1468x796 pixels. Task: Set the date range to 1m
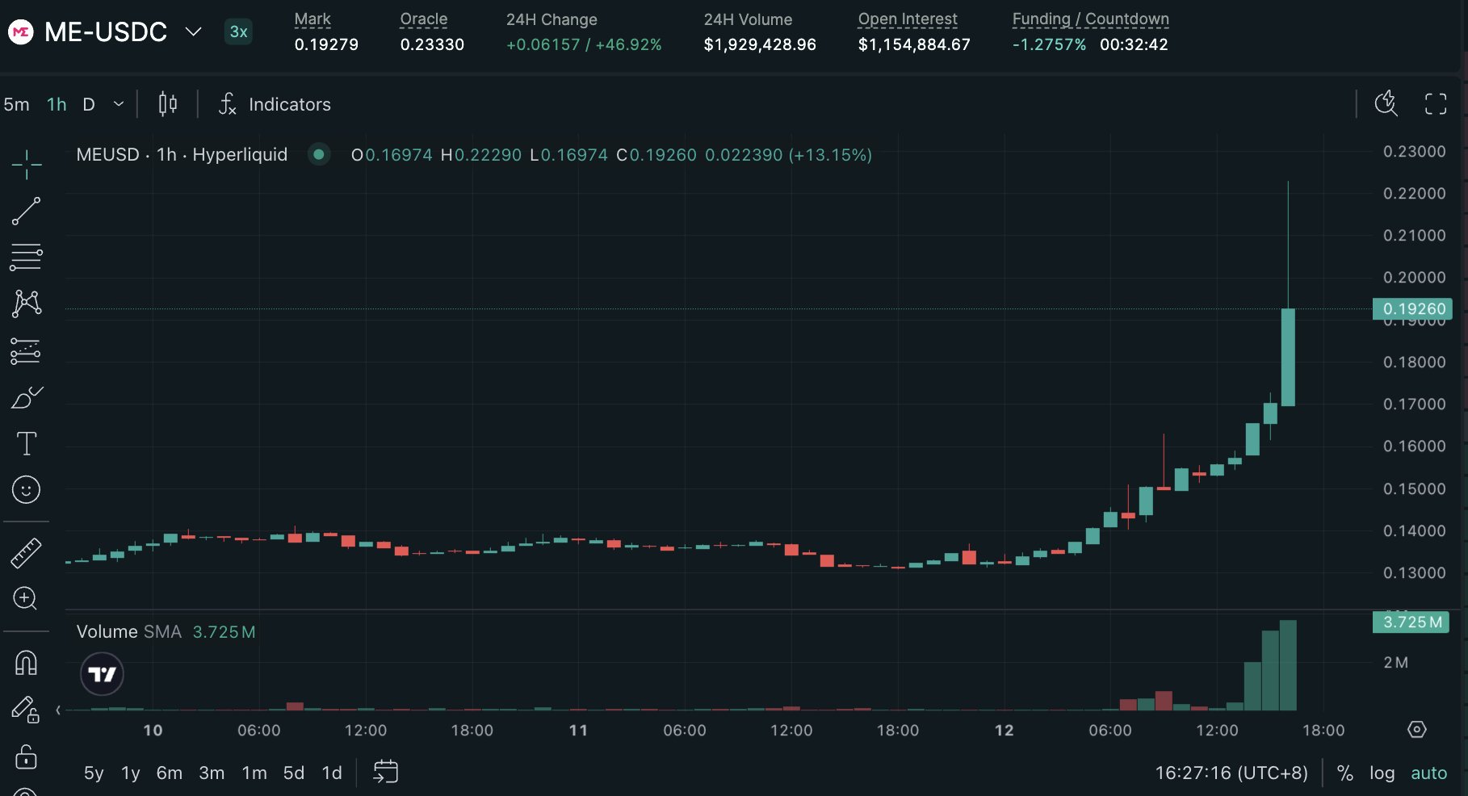[x=254, y=773]
